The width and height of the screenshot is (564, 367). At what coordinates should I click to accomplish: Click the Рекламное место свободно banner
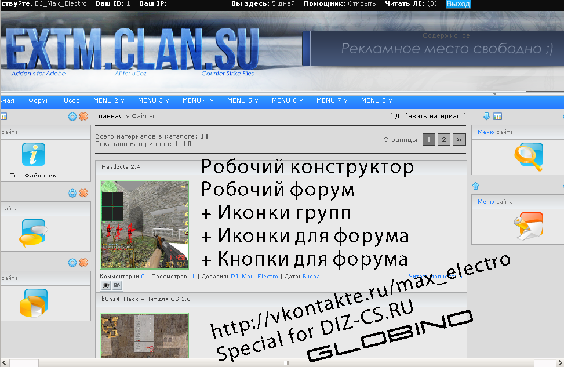[x=433, y=49]
